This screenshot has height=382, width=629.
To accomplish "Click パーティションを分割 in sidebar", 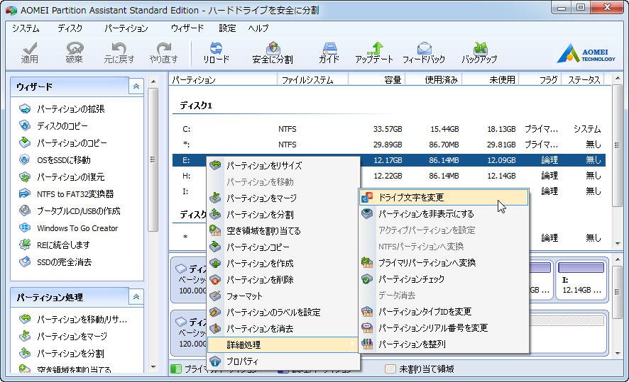I will [62, 353].
